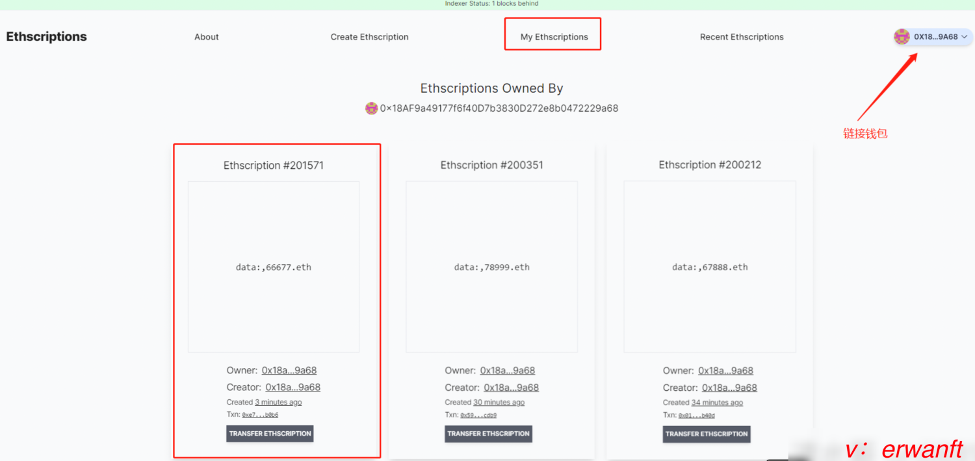The image size is (975, 461).
Task: Open transaction link 0xe7...b0b6
Action: 260,415
